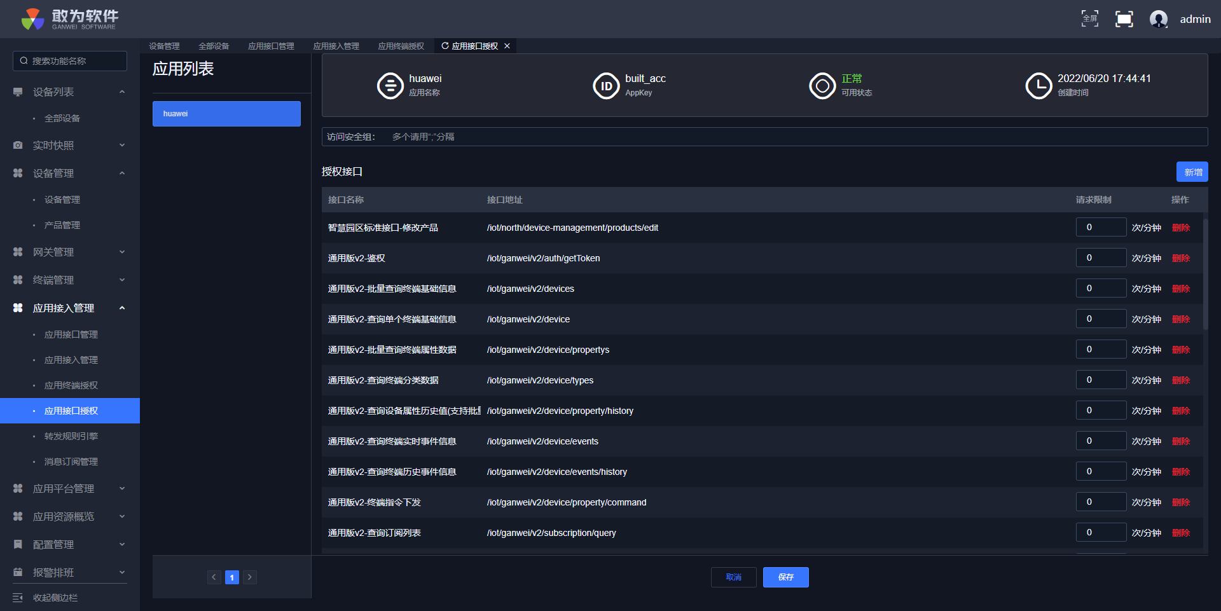Screen dimensions: 1221x611
Task: Expand the 网关管理 sidebar section
Action: [x=70, y=252]
